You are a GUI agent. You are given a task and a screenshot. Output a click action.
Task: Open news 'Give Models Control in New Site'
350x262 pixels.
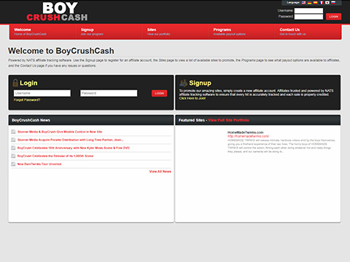click(60, 132)
